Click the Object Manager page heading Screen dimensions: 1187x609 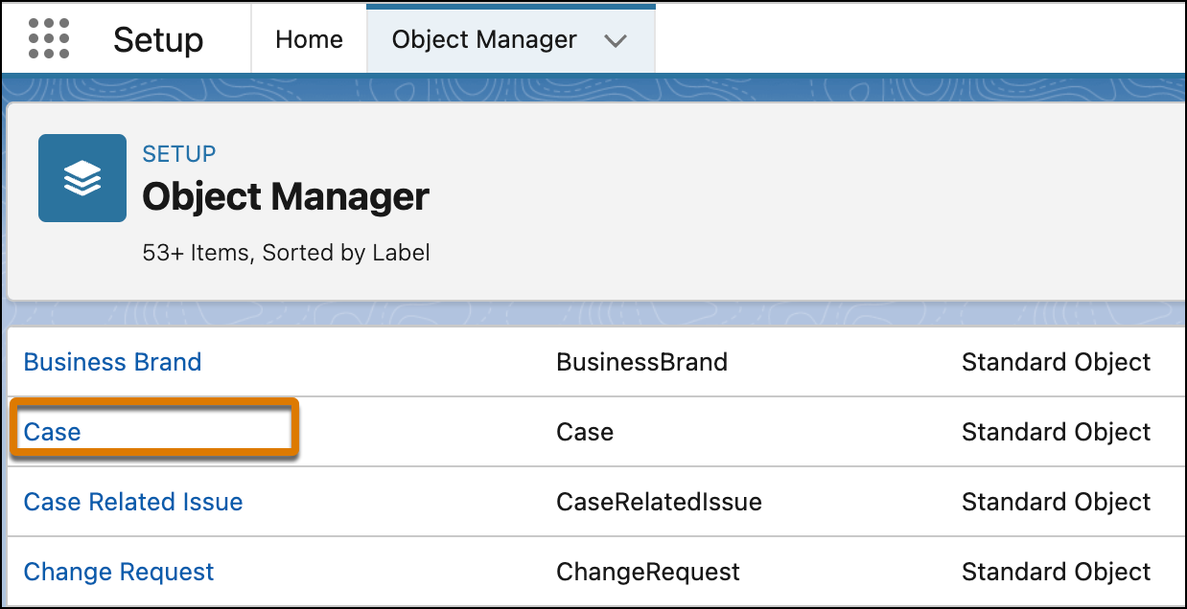point(285,196)
